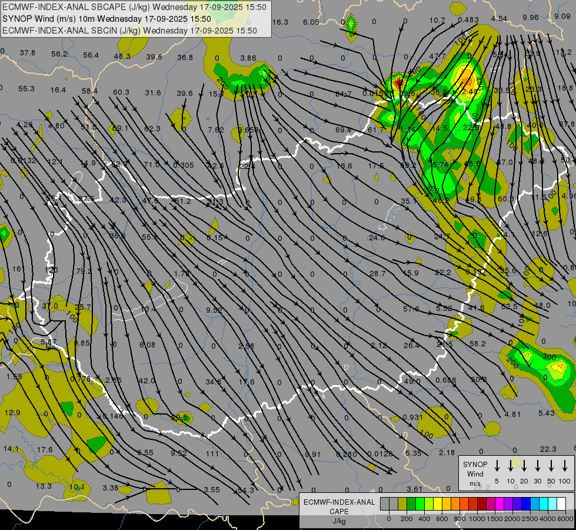Click the map value 57.6
The width and height of the screenshot is (576, 530).
tap(411, 309)
